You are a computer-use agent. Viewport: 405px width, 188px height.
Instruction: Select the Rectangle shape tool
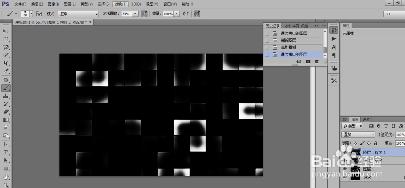[x=6, y=169]
